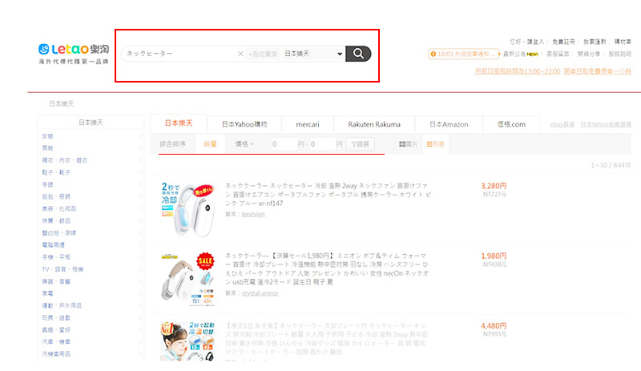This screenshot has height=371, width=641.
Task: Click the 請登入 login link
Action: 535,42
